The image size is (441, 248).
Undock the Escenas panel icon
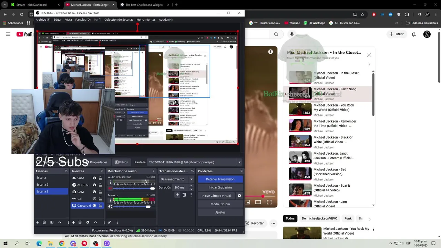point(66,171)
